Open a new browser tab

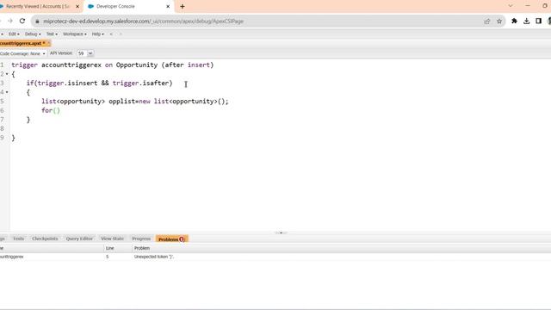click(x=182, y=6)
